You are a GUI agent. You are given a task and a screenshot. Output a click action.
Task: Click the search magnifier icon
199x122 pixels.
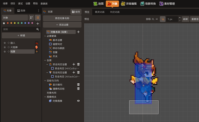click(x=37, y=29)
